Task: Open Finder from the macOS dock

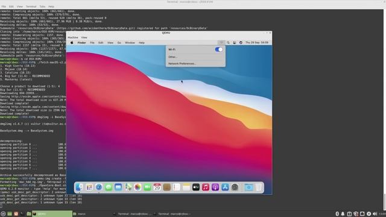Action: [79, 187]
